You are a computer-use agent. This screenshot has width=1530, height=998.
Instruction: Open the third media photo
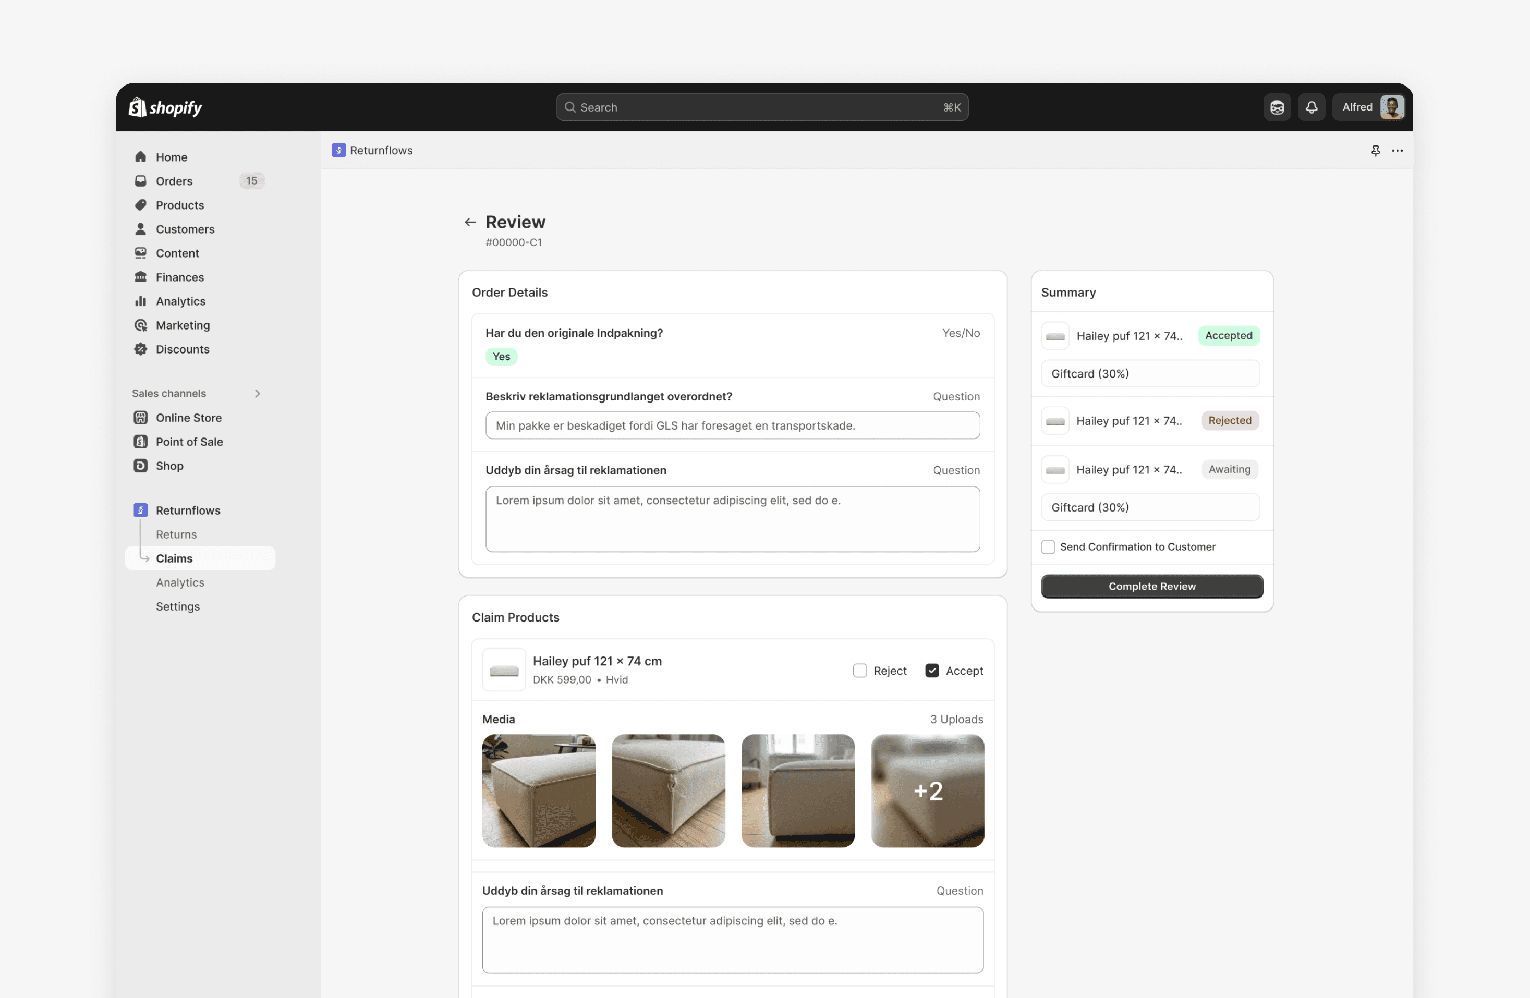pyautogui.click(x=798, y=790)
